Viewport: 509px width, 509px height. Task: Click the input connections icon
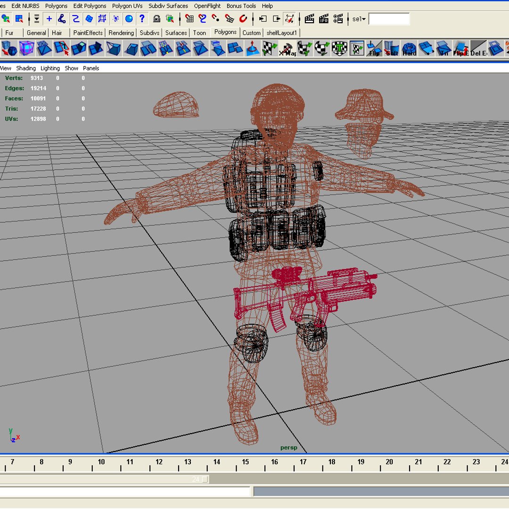263,19
